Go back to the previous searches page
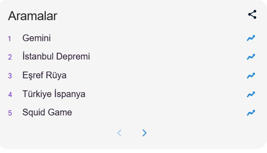The height and width of the screenshot is (153, 267). 119,133
